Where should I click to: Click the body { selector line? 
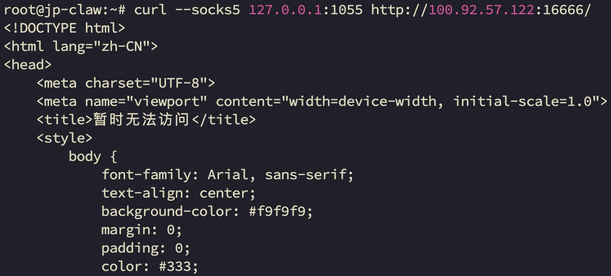(93, 156)
